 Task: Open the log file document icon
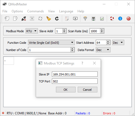coord(67,19)
